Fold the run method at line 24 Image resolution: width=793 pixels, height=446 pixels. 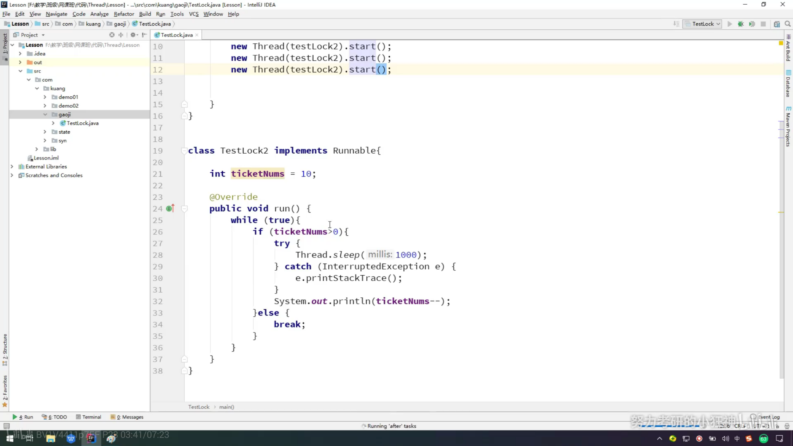point(184,209)
